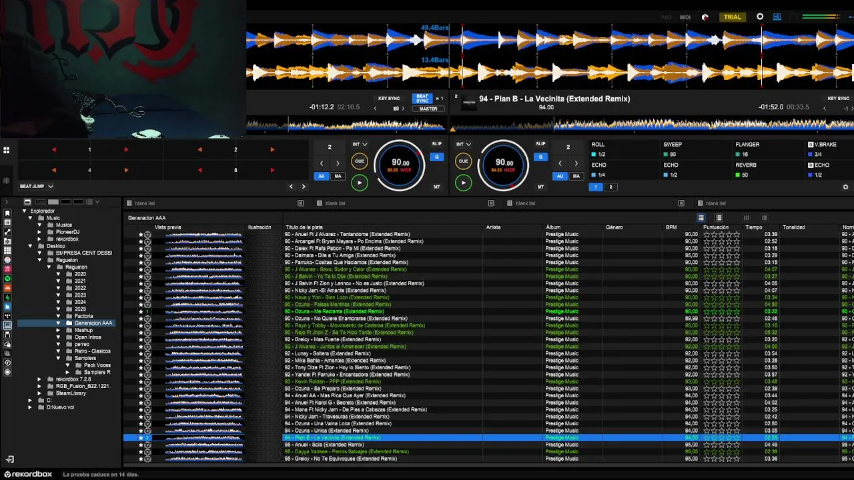854x480 pixels.
Task: Toggle master tempo MT on deck 1
Action: (437, 187)
